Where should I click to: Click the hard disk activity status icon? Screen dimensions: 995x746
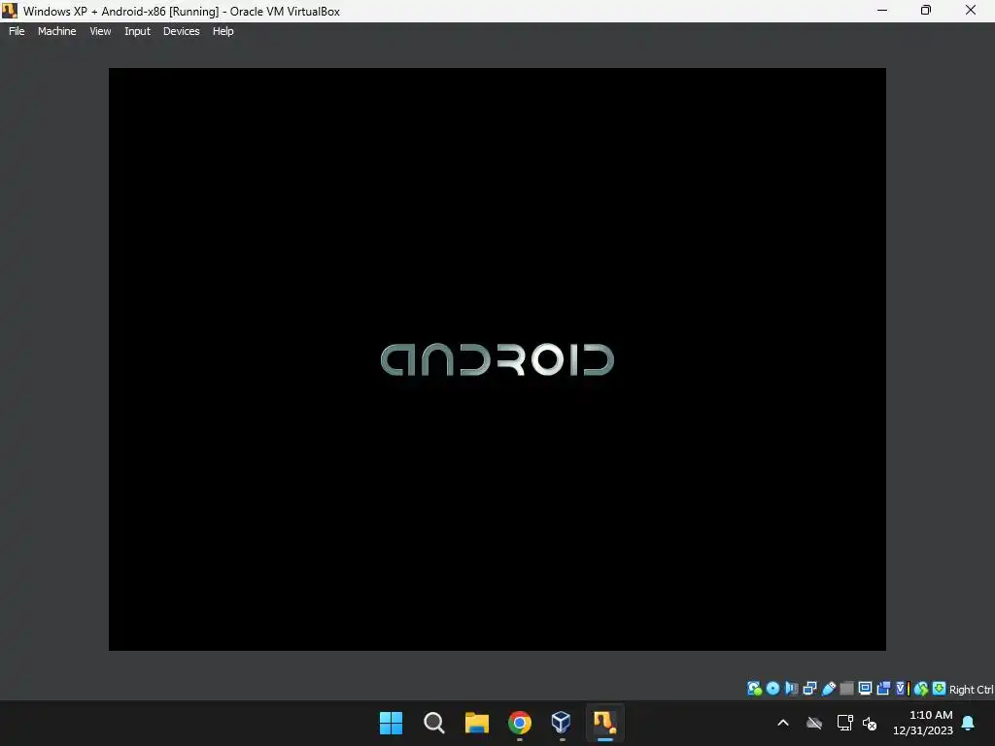[754, 689]
